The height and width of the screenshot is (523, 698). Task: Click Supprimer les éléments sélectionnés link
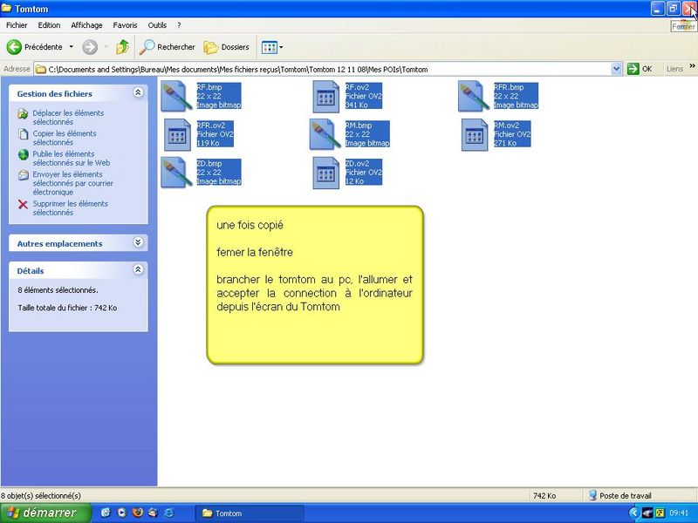point(71,208)
